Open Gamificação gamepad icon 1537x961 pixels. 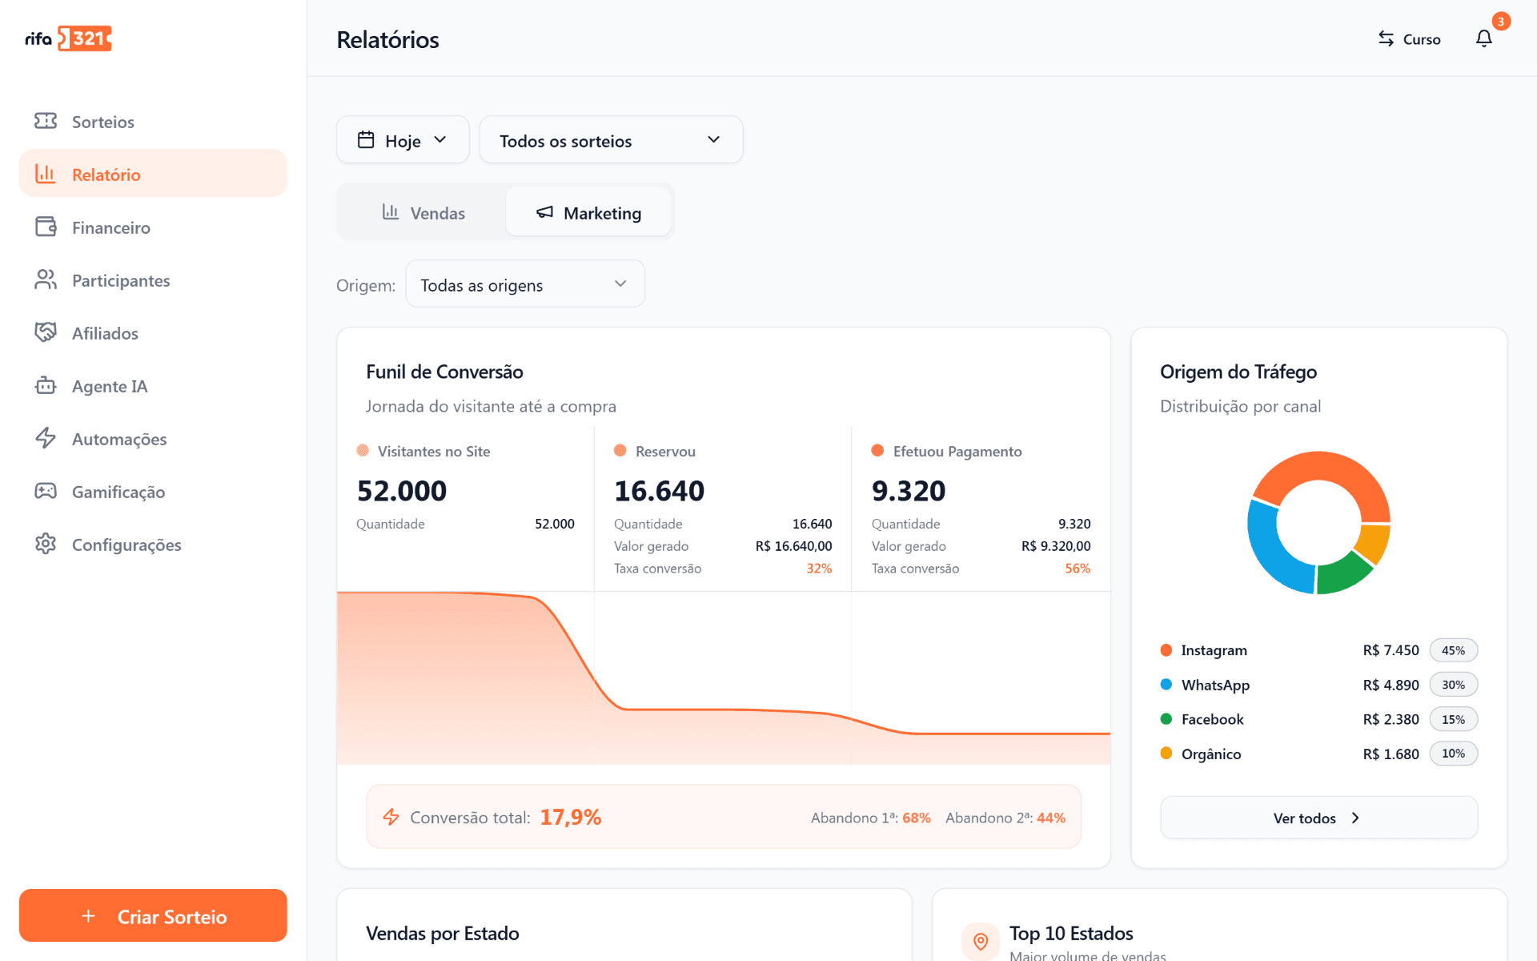(x=46, y=491)
